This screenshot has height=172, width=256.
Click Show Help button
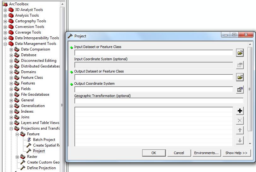(x=236, y=153)
